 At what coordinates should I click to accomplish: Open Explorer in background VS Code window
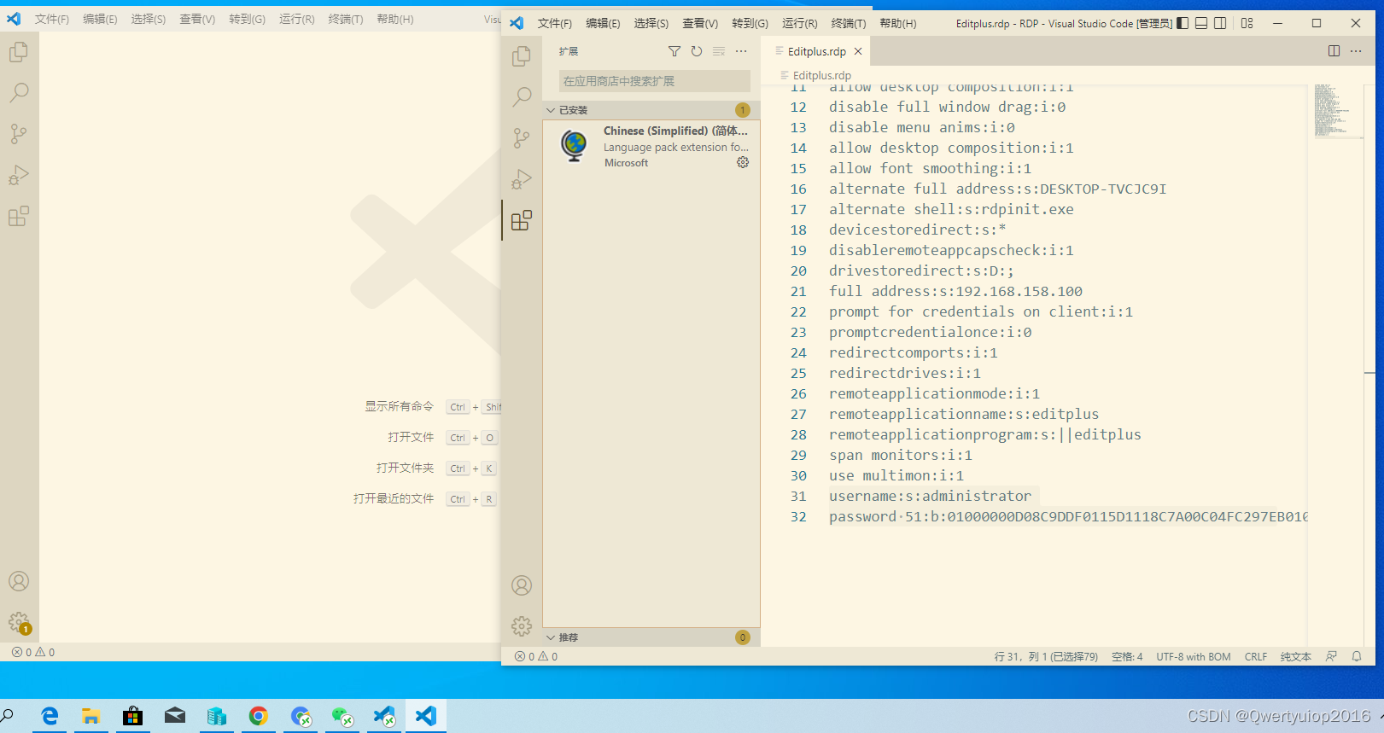tap(19, 52)
